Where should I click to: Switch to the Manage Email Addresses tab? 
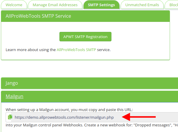(x=55, y=5)
